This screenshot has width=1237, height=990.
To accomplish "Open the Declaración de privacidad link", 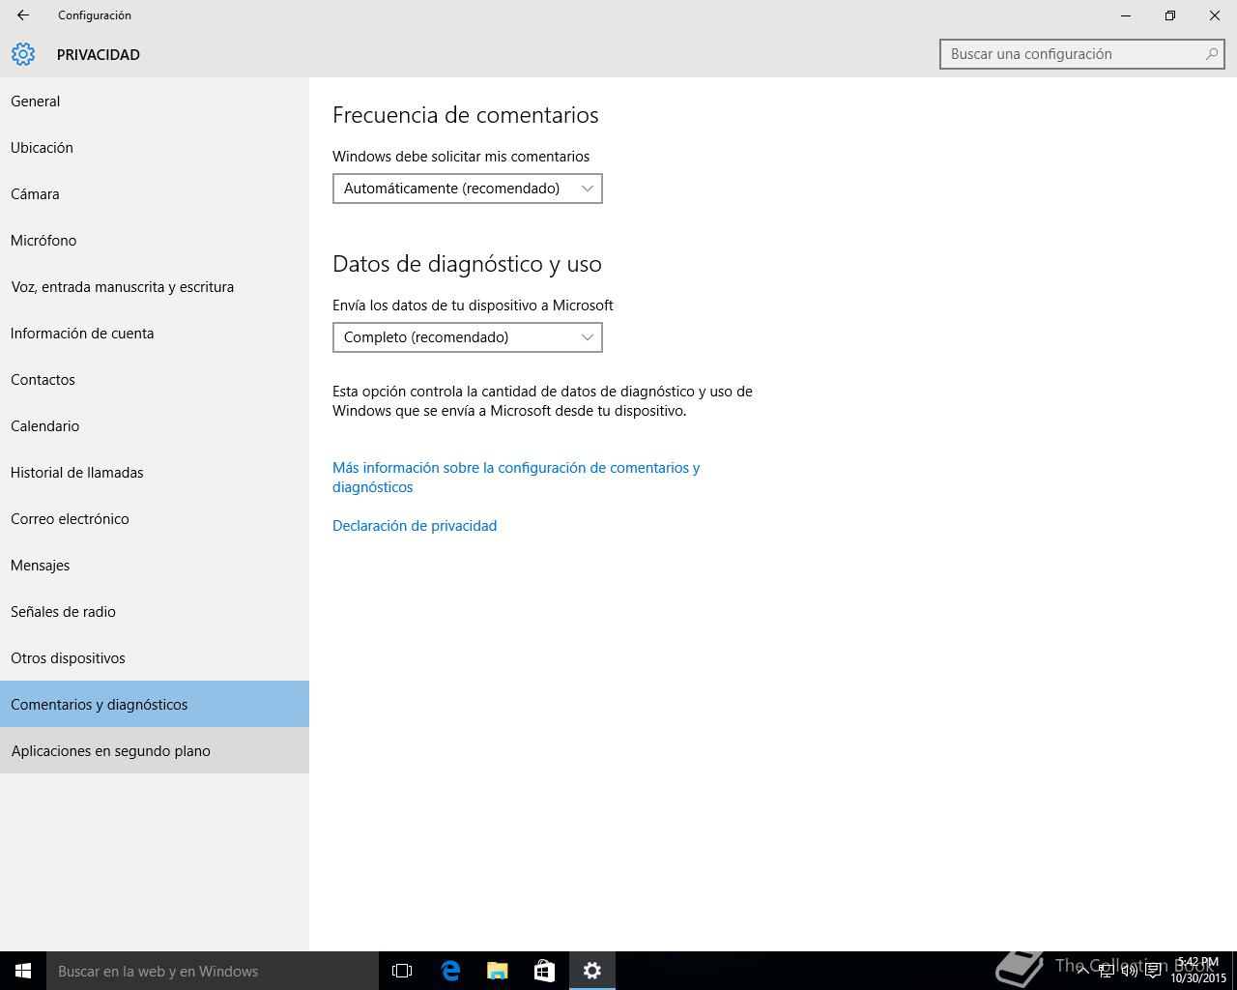I will (x=415, y=526).
